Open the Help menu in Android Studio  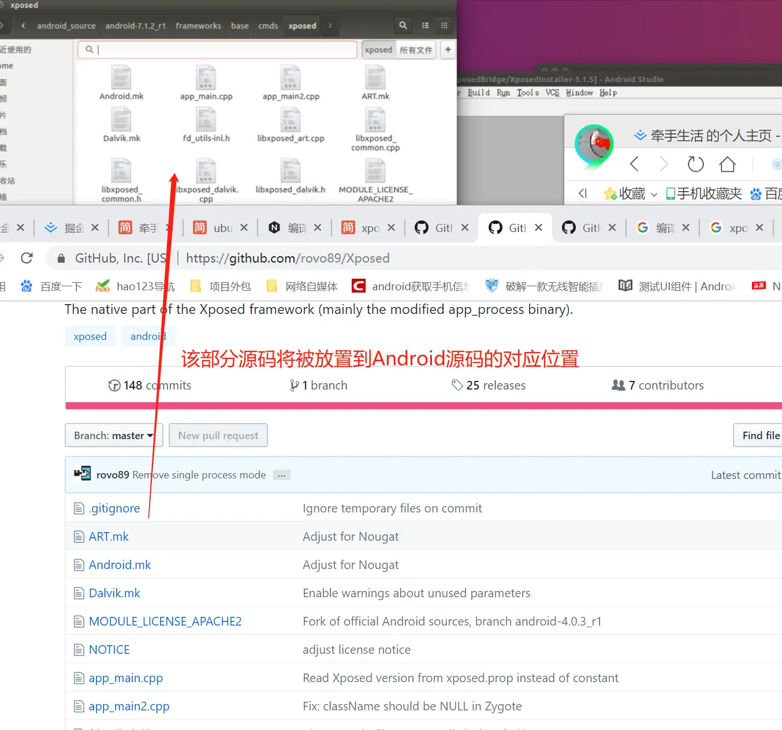click(x=608, y=93)
